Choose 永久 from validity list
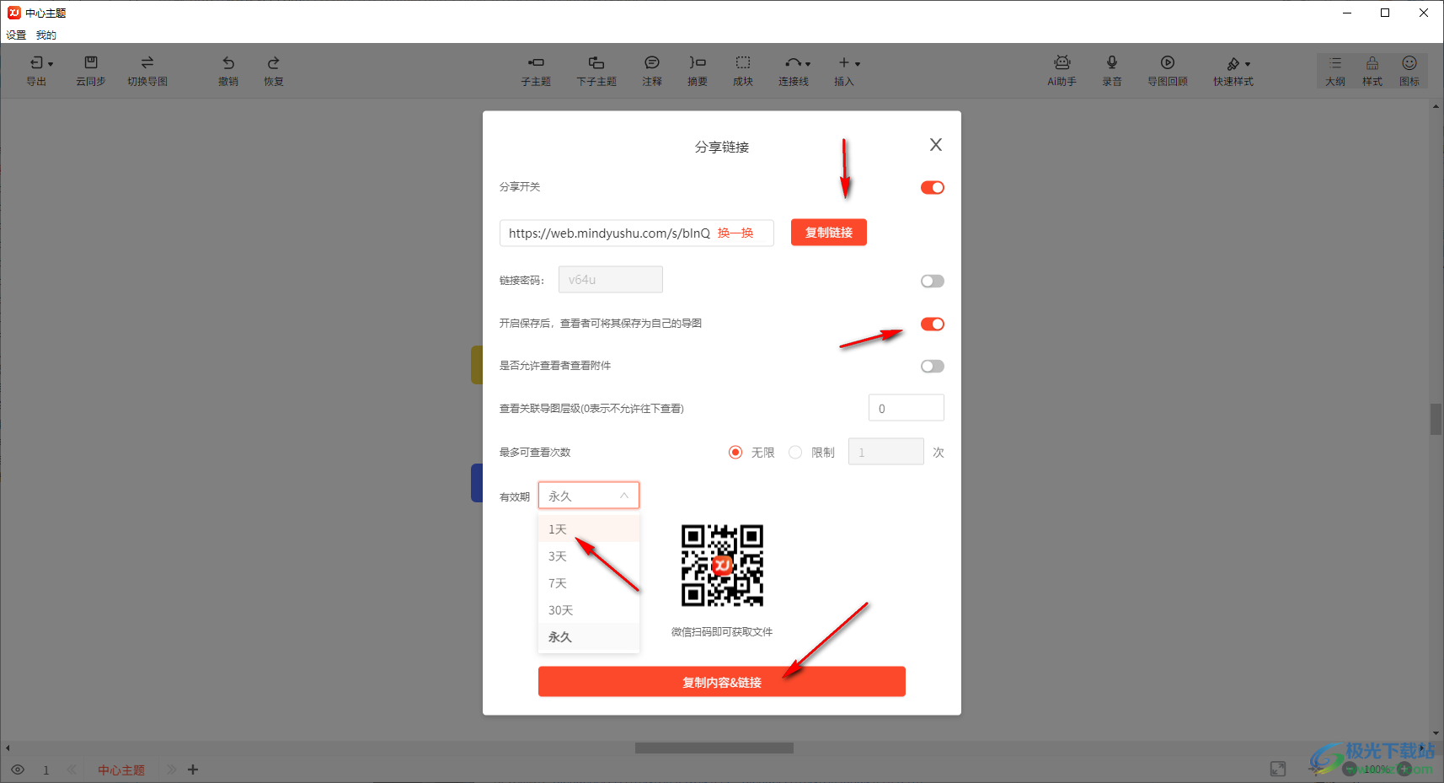 click(589, 637)
